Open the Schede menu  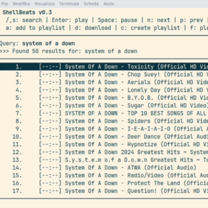[91, 3]
